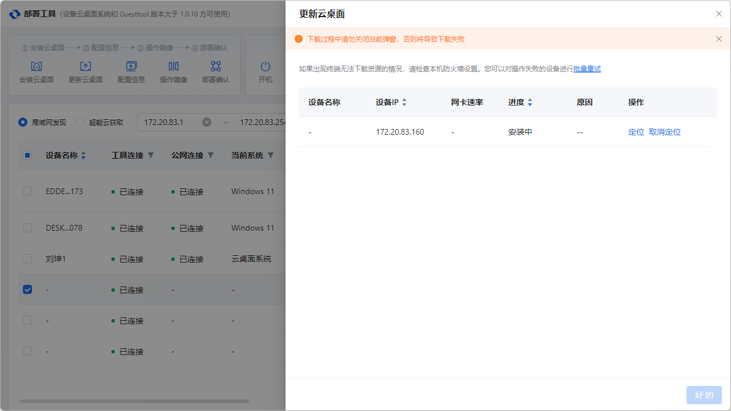
Task: Click the EDDE...173 device name
Action: [x=64, y=191]
